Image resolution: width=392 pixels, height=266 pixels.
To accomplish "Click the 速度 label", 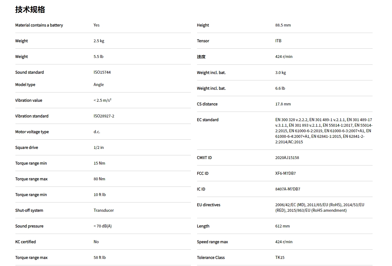I will pos(201,57).
